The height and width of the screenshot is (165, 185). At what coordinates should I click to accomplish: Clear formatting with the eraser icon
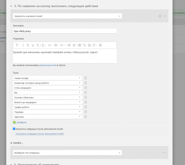pos(74,45)
